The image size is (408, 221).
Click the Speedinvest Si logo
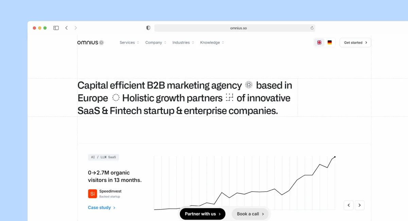92,194
